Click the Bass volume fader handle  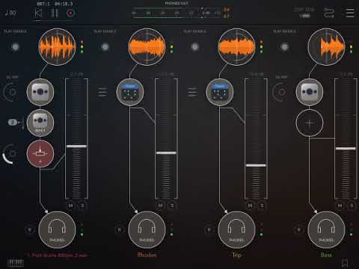point(346,149)
